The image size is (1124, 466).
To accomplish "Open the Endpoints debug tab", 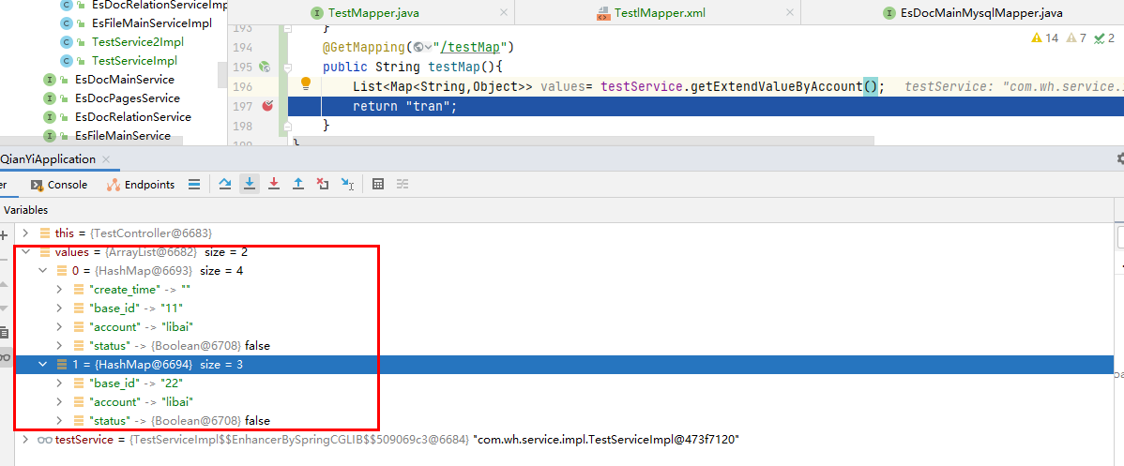I will [x=141, y=185].
